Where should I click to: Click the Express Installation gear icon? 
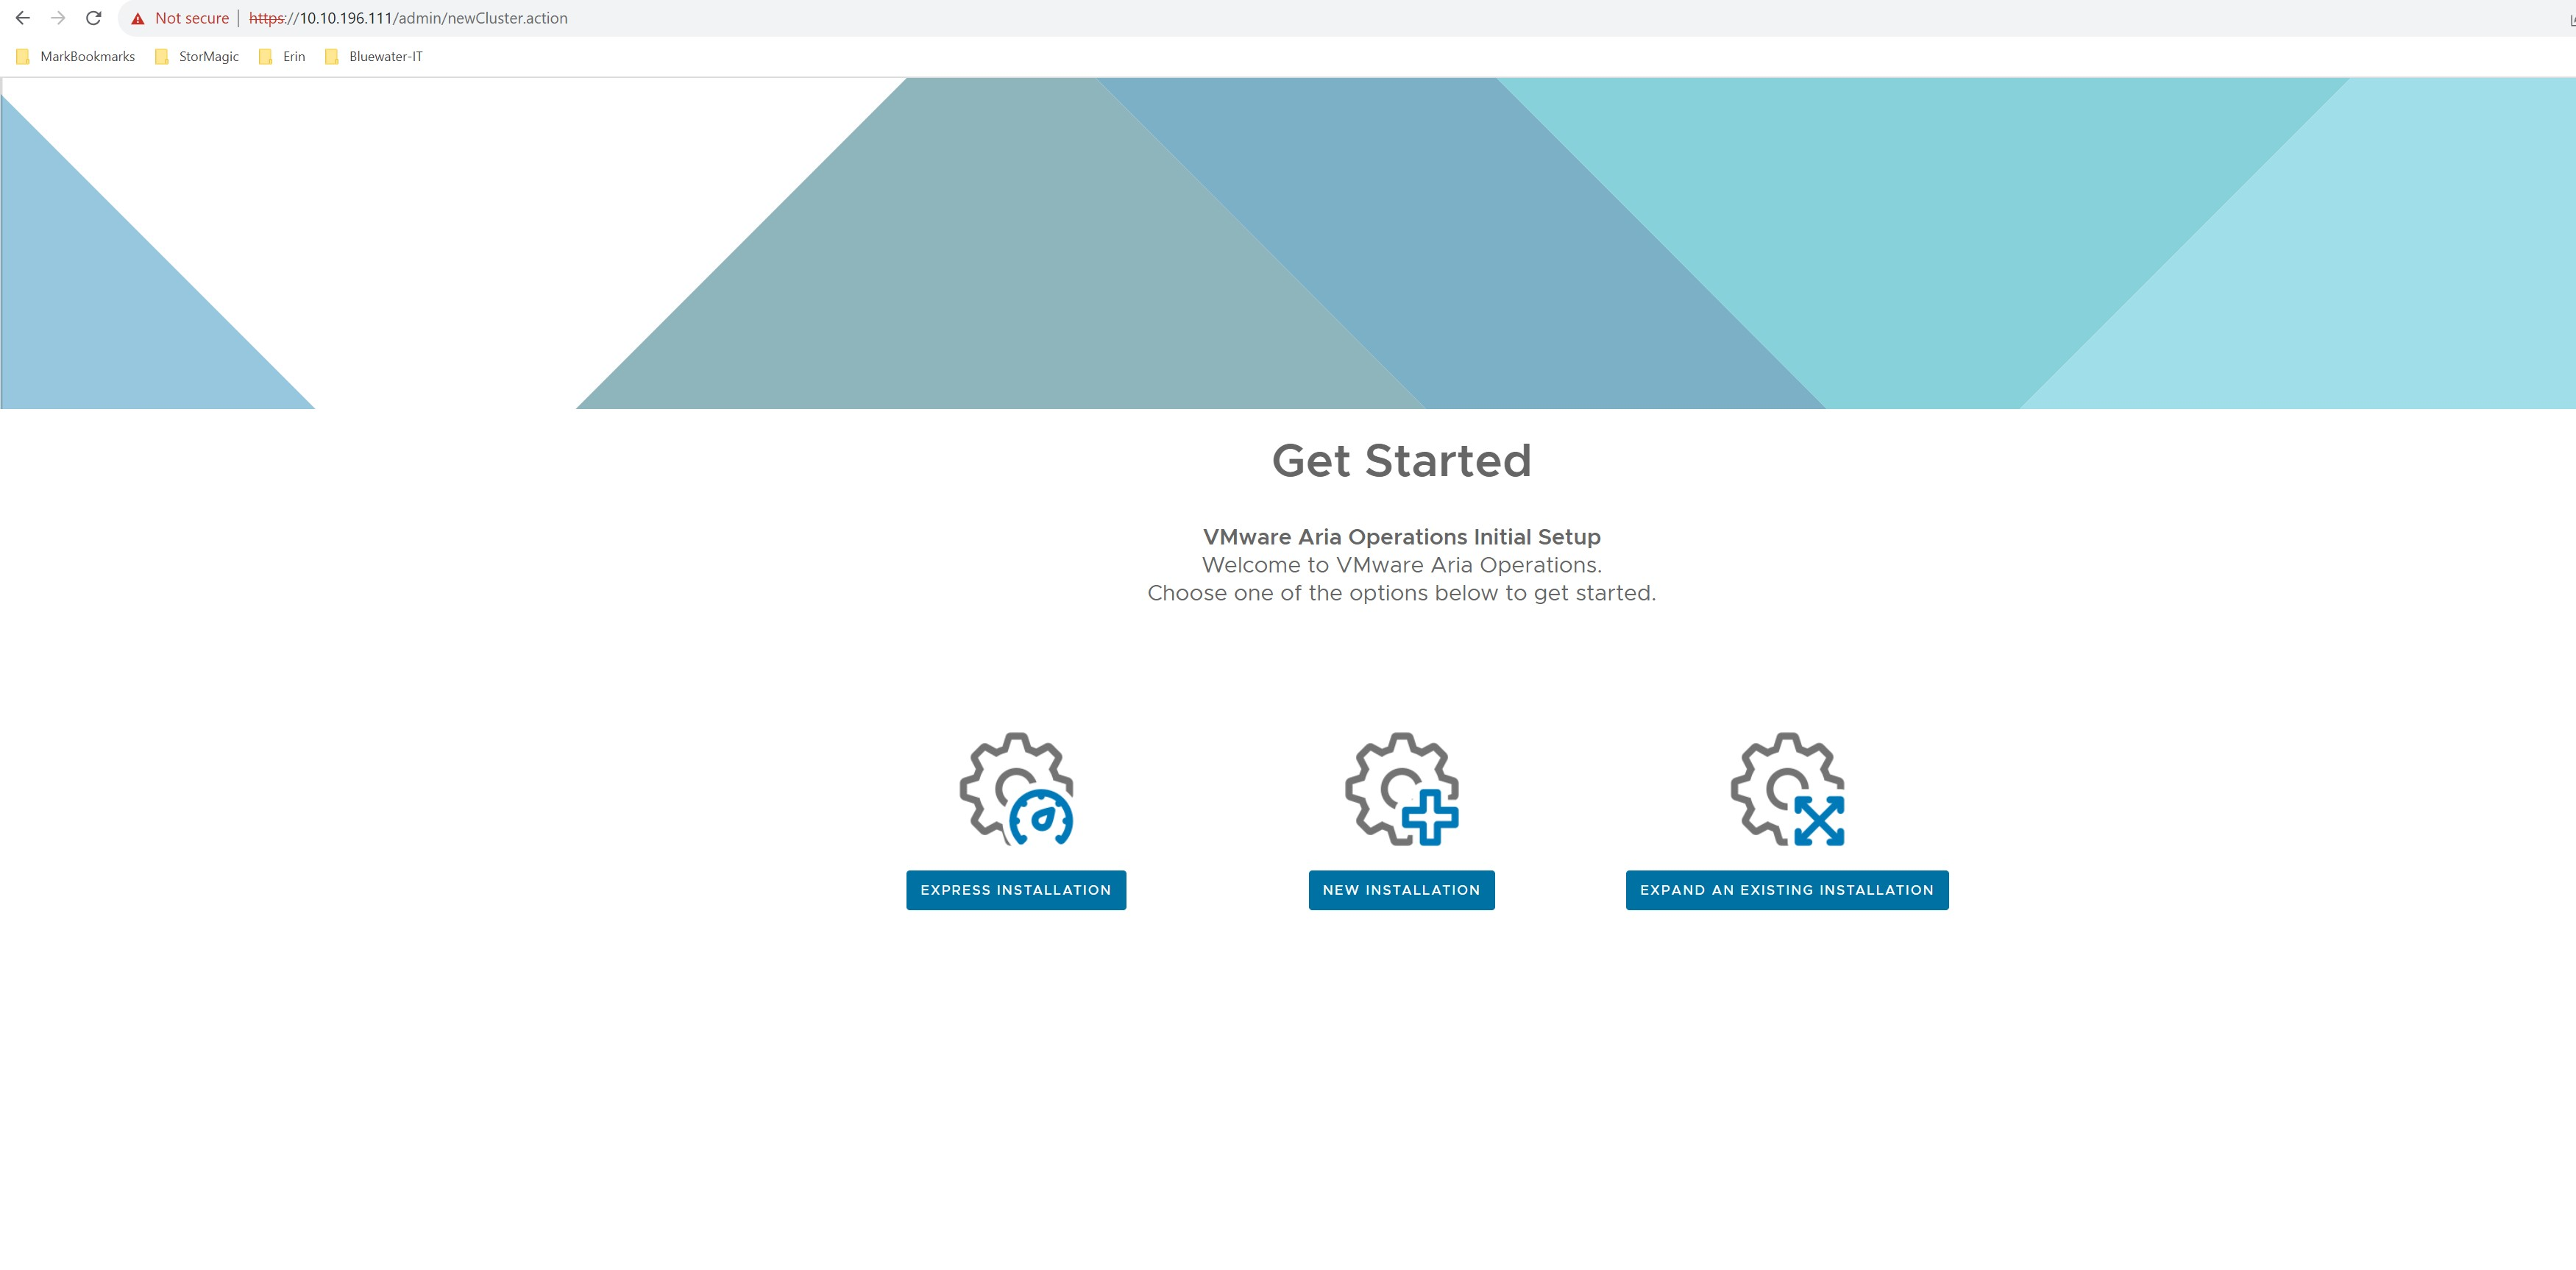1016,789
